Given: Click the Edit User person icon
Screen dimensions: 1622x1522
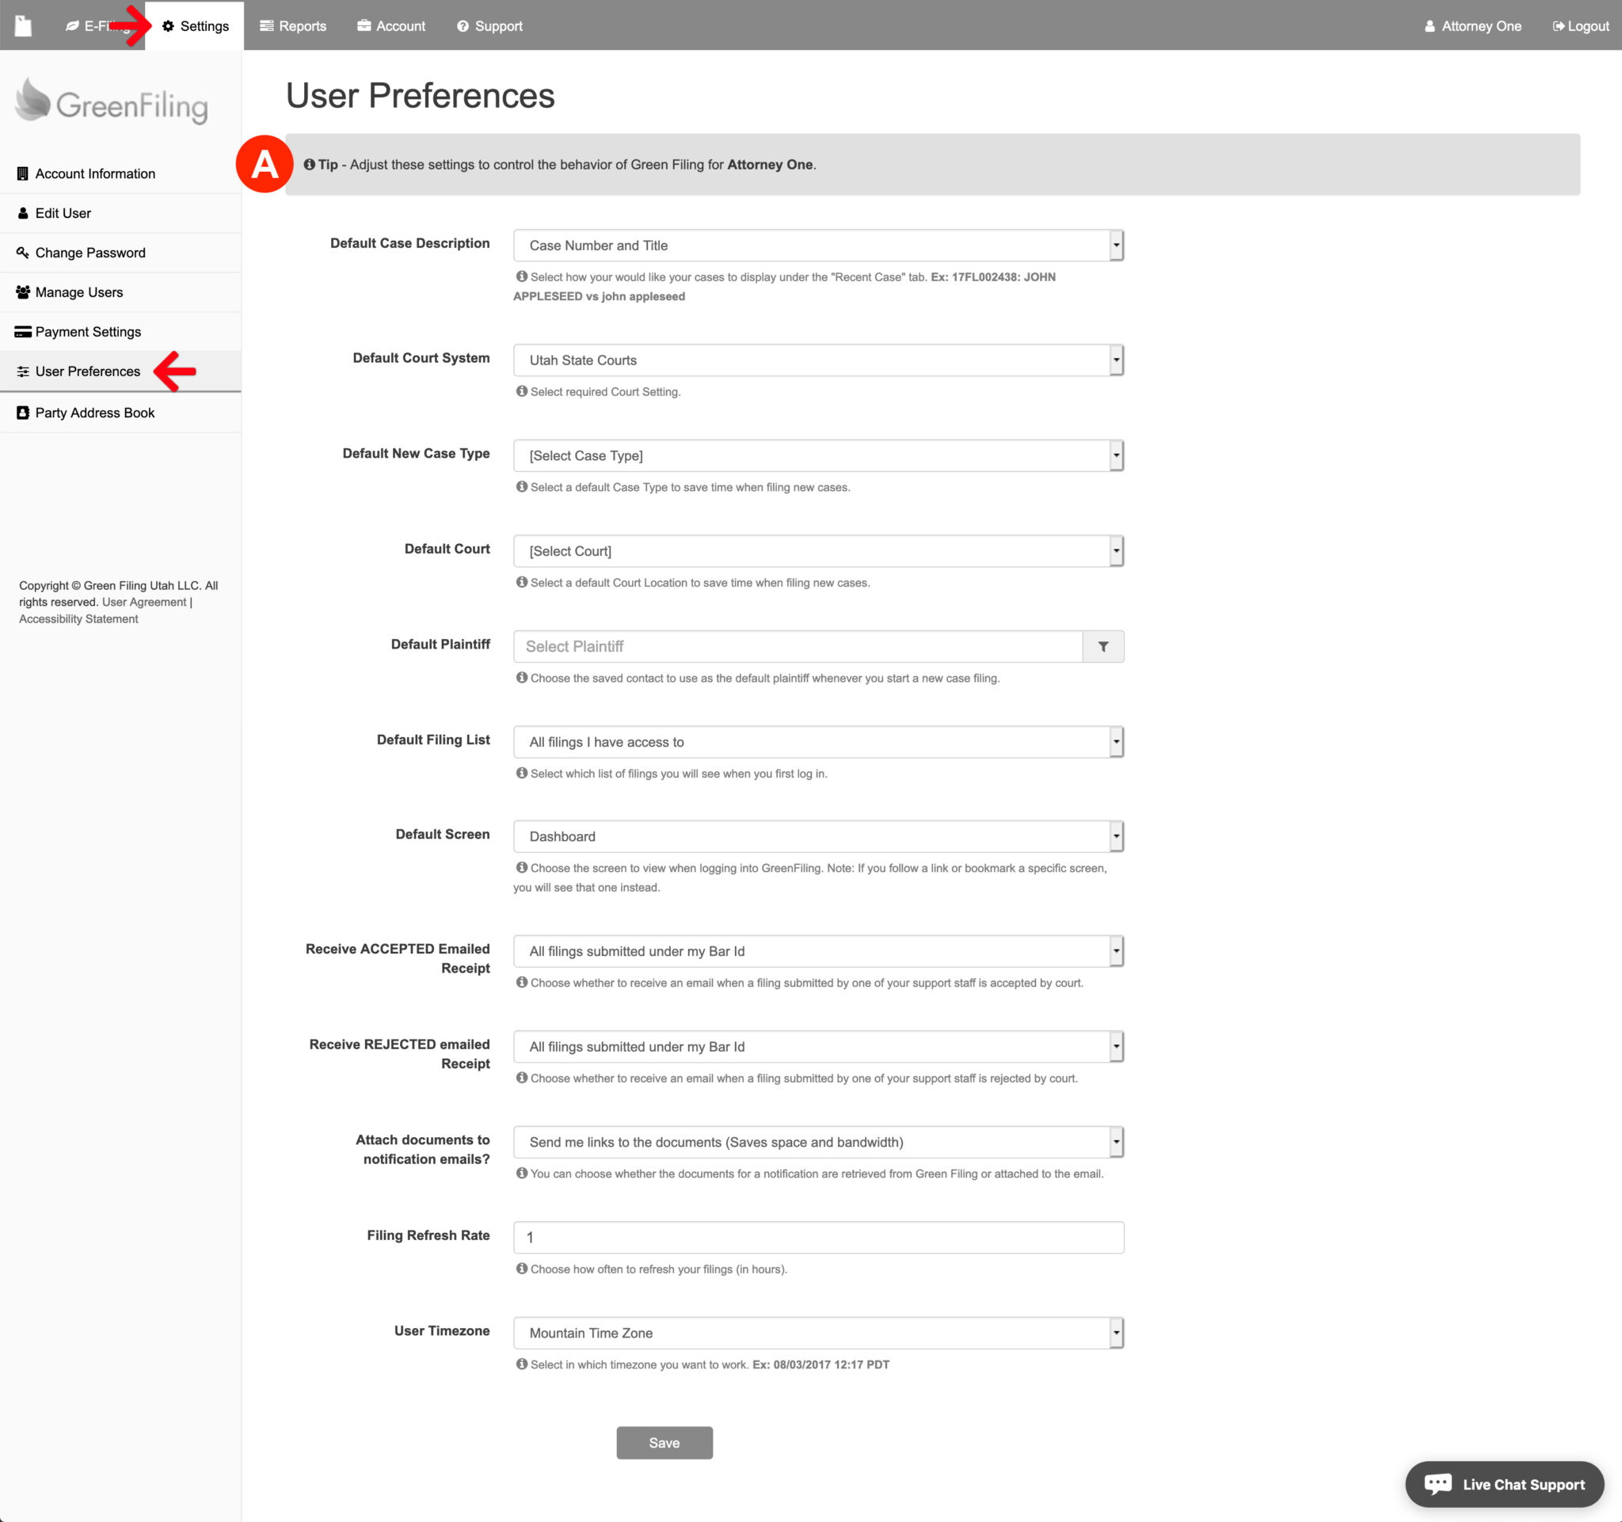Looking at the screenshot, I should click(x=23, y=213).
